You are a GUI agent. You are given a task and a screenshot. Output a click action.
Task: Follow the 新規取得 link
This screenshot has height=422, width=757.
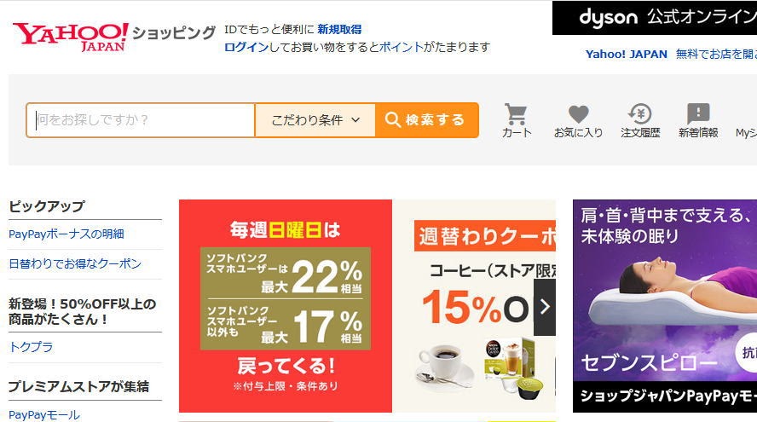[339, 30]
